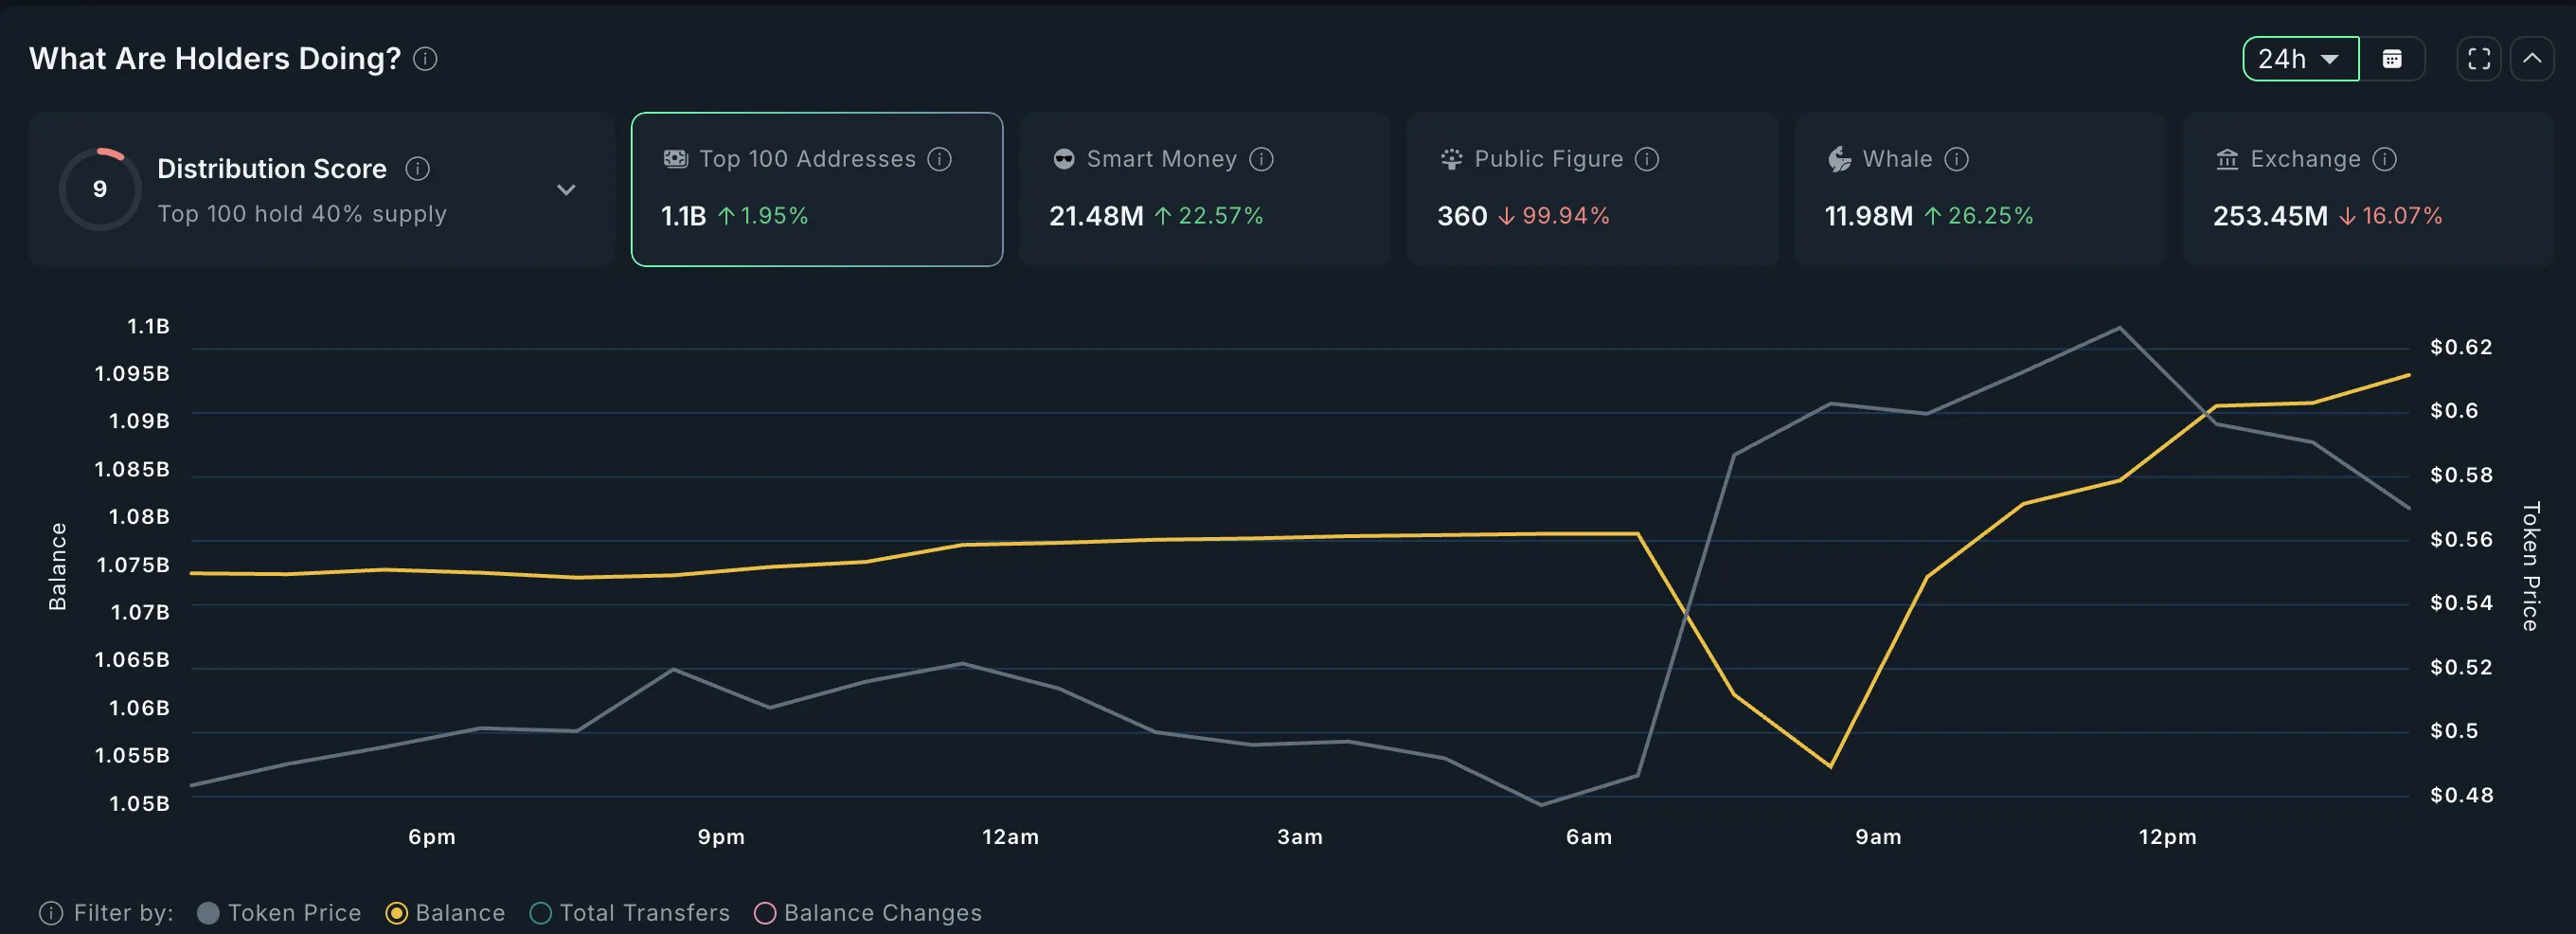Screen dimensions: 2576x934
Task: Select the Smart Money card
Action: point(1204,189)
